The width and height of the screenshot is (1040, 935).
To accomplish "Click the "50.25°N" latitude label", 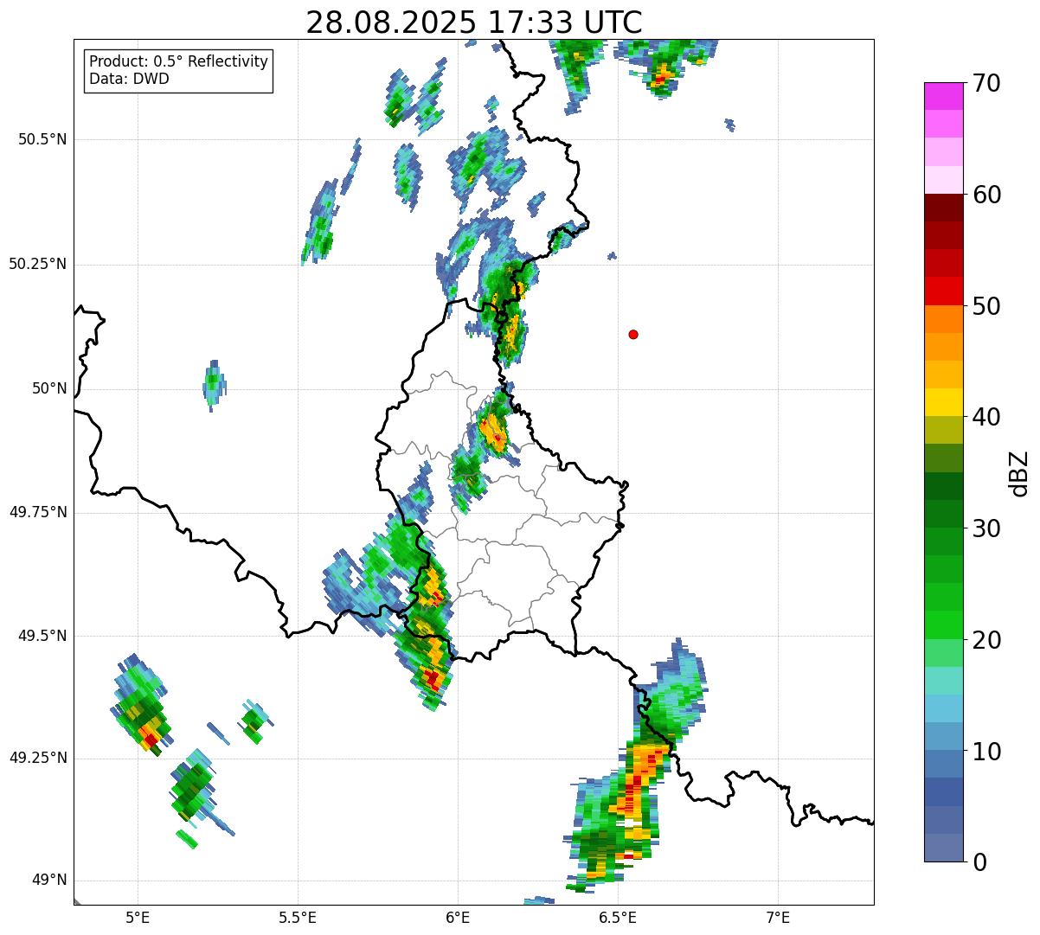I will point(38,264).
